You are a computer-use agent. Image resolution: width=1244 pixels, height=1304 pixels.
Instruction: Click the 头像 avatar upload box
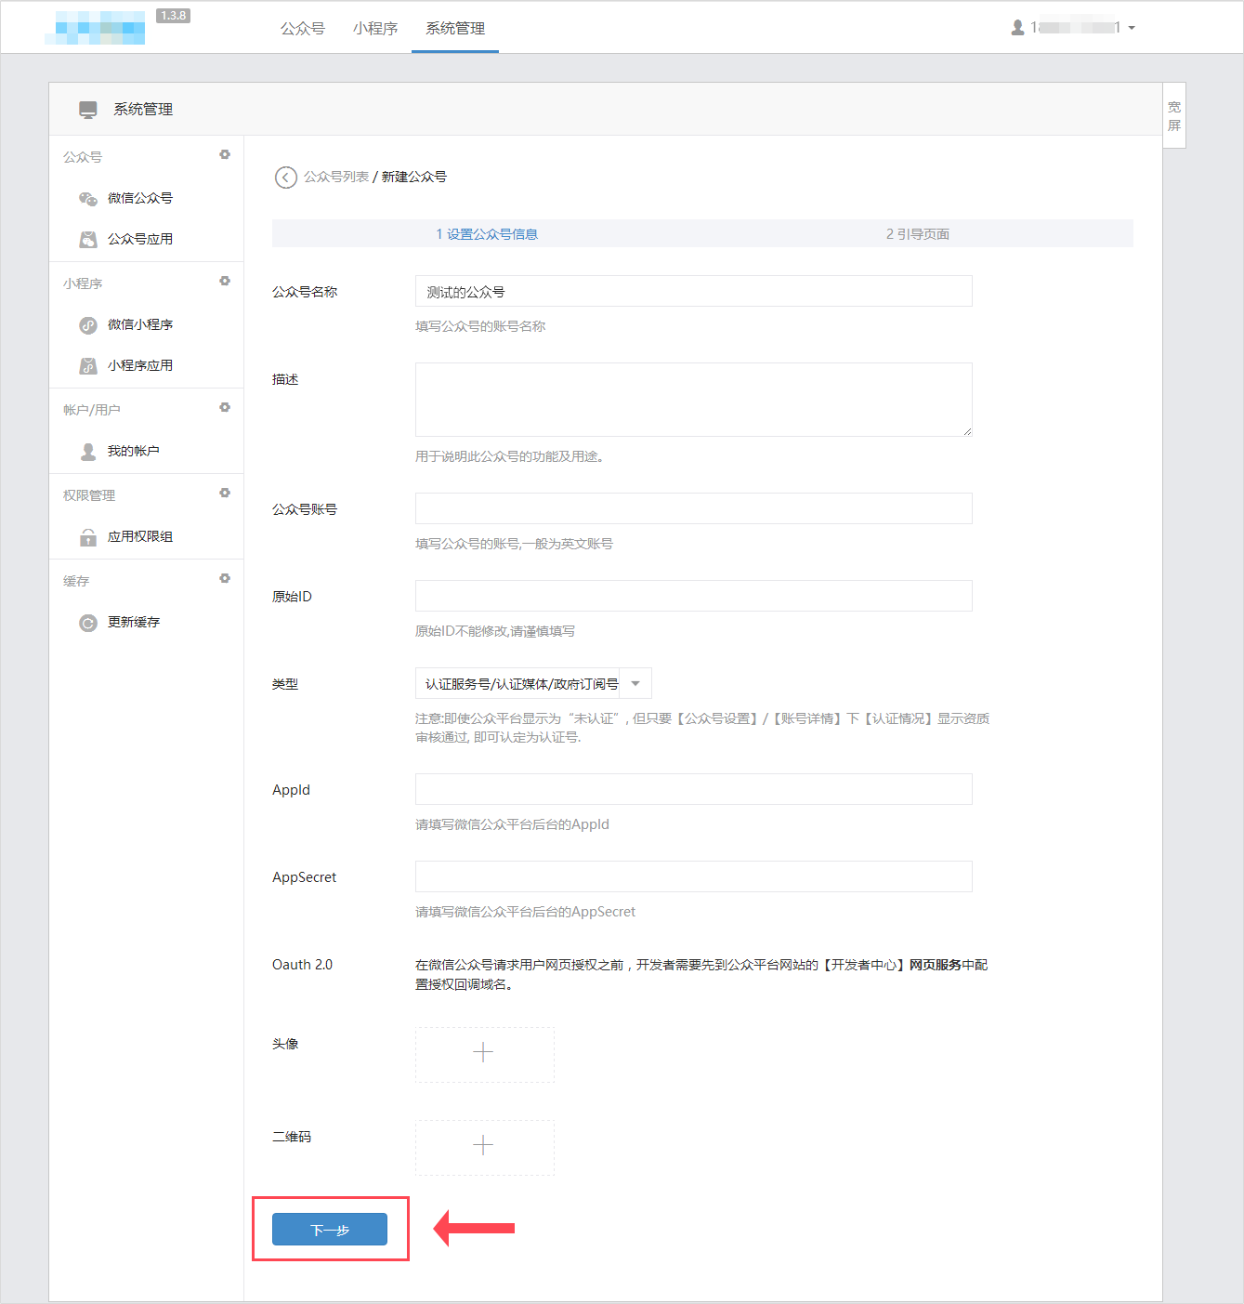point(484,1054)
